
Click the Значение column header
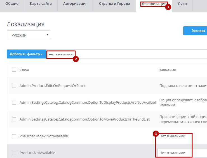tap(167, 70)
